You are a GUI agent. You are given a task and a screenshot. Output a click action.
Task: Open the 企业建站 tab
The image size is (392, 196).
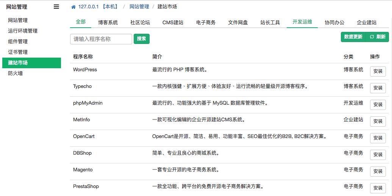coord(366,22)
